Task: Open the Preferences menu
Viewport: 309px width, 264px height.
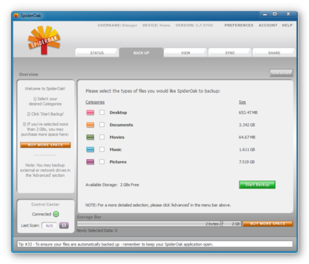Action: (239, 25)
